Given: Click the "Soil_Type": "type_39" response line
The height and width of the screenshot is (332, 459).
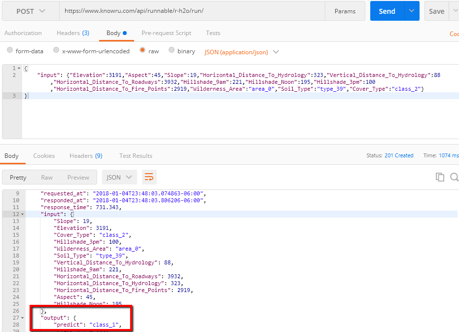Looking at the screenshot, I should [91, 256].
